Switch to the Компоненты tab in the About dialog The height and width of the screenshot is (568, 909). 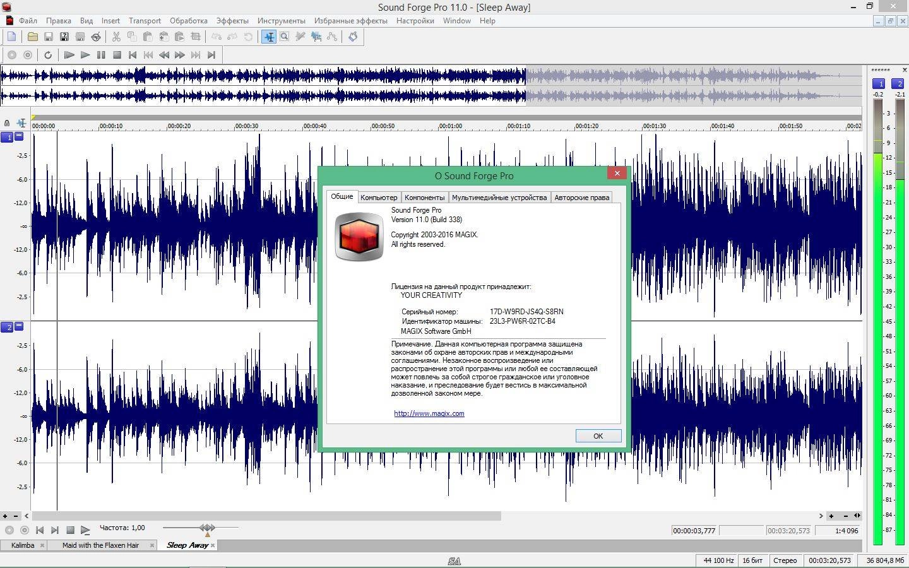click(424, 198)
